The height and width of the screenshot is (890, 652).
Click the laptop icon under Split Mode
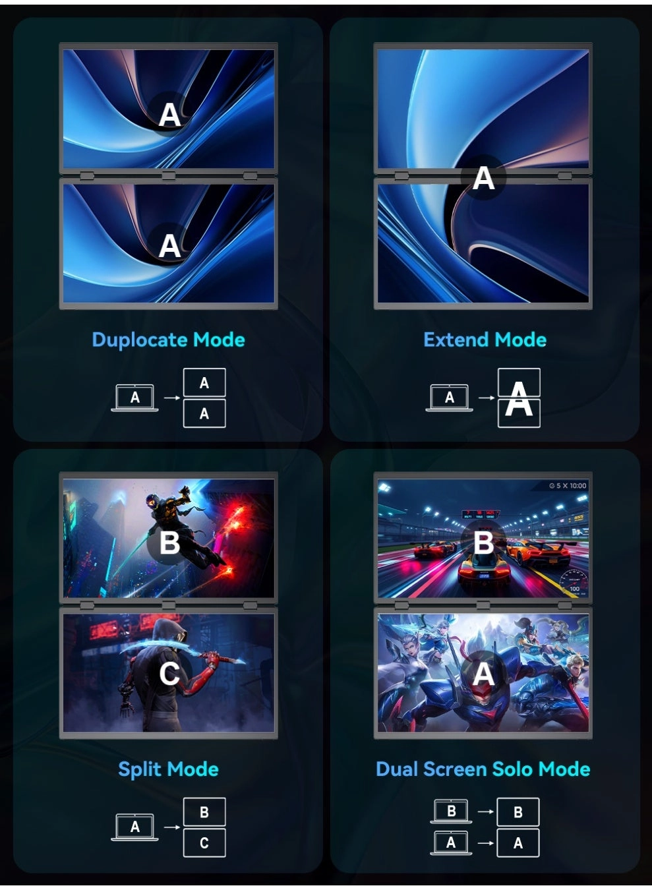(135, 827)
